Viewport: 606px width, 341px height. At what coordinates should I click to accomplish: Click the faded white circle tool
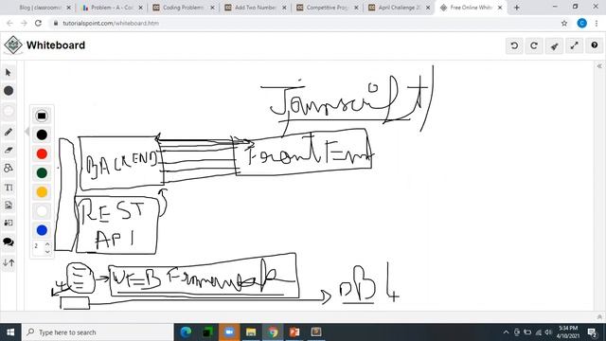[x=9, y=112]
